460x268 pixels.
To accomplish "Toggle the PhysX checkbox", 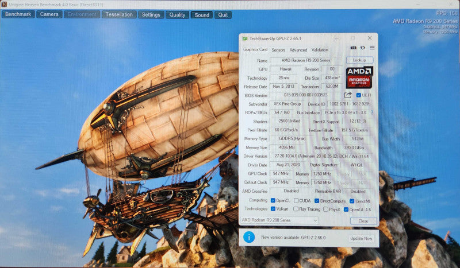I will click(325, 209).
